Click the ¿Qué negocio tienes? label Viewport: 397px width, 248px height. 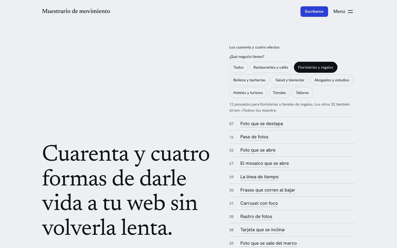pyautogui.click(x=247, y=57)
